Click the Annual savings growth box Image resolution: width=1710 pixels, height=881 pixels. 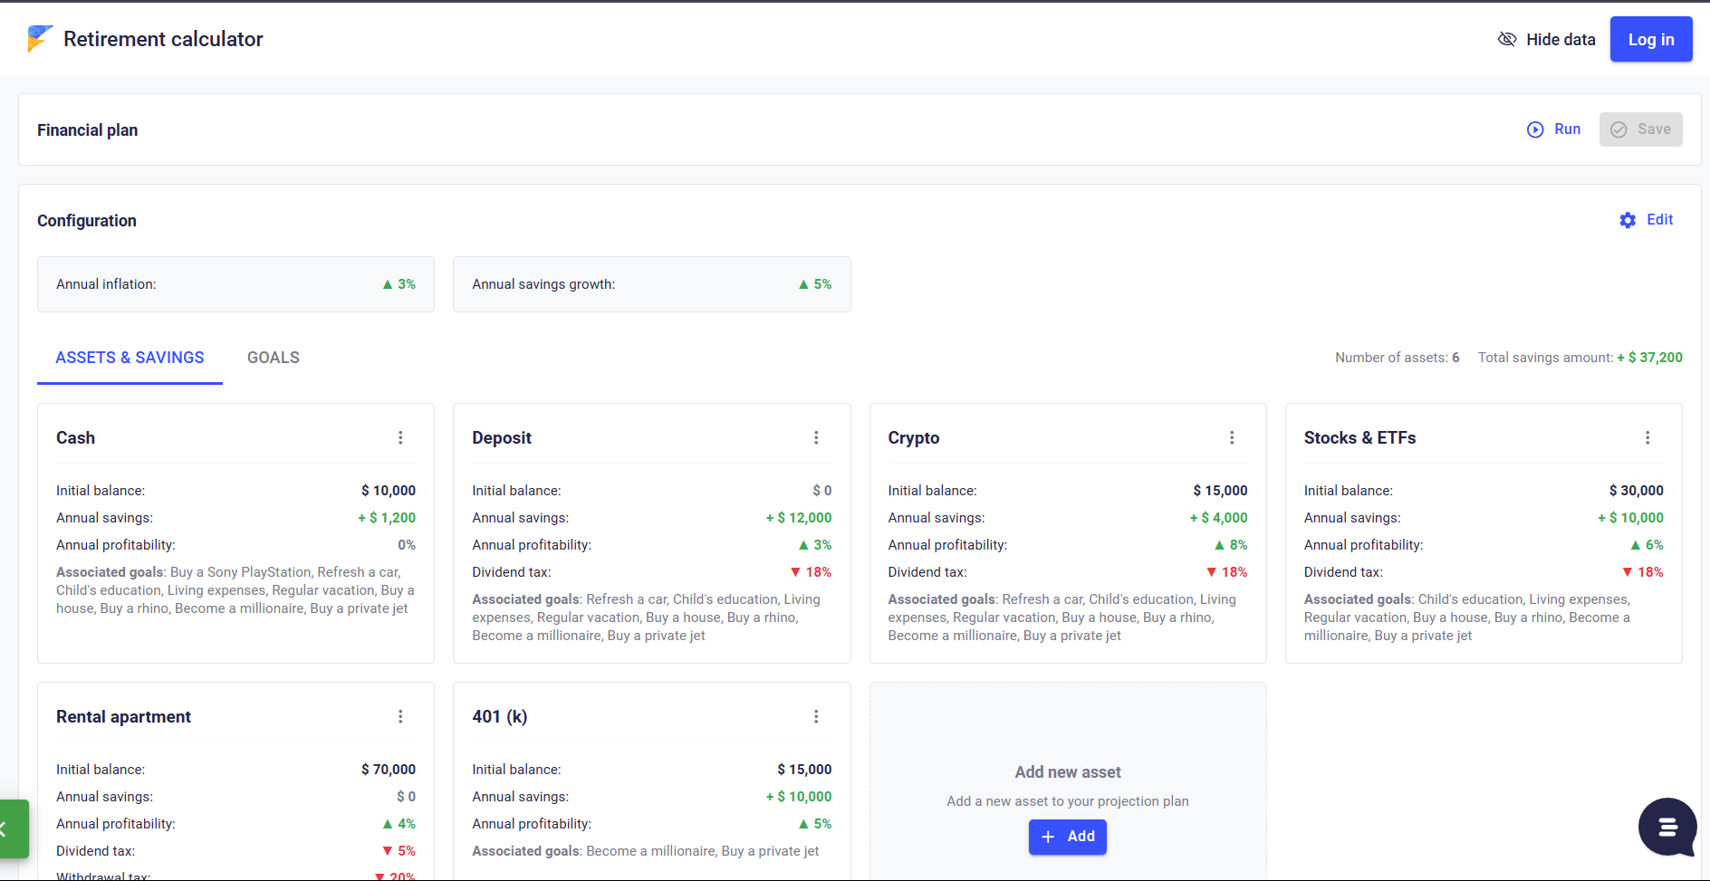(x=651, y=284)
